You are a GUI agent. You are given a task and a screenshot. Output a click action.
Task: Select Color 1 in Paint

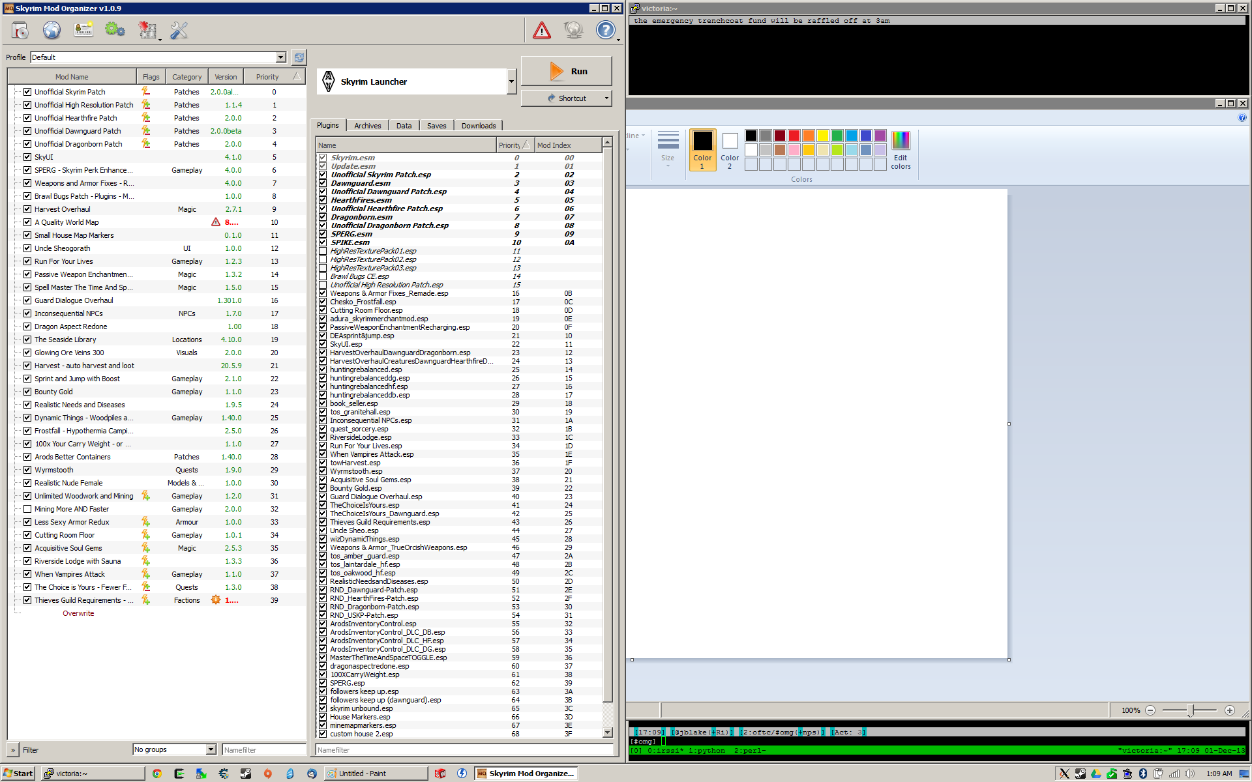(x=702, y=150)
